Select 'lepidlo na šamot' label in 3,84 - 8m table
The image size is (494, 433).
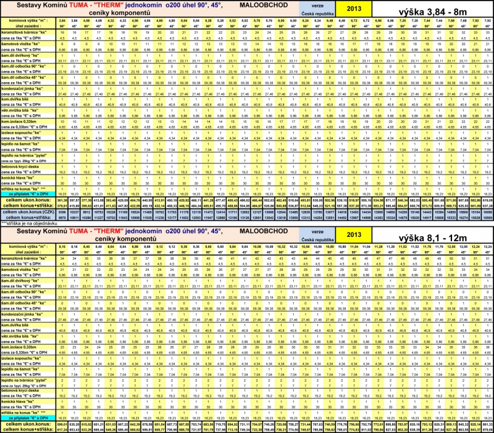tap(20, 144)
